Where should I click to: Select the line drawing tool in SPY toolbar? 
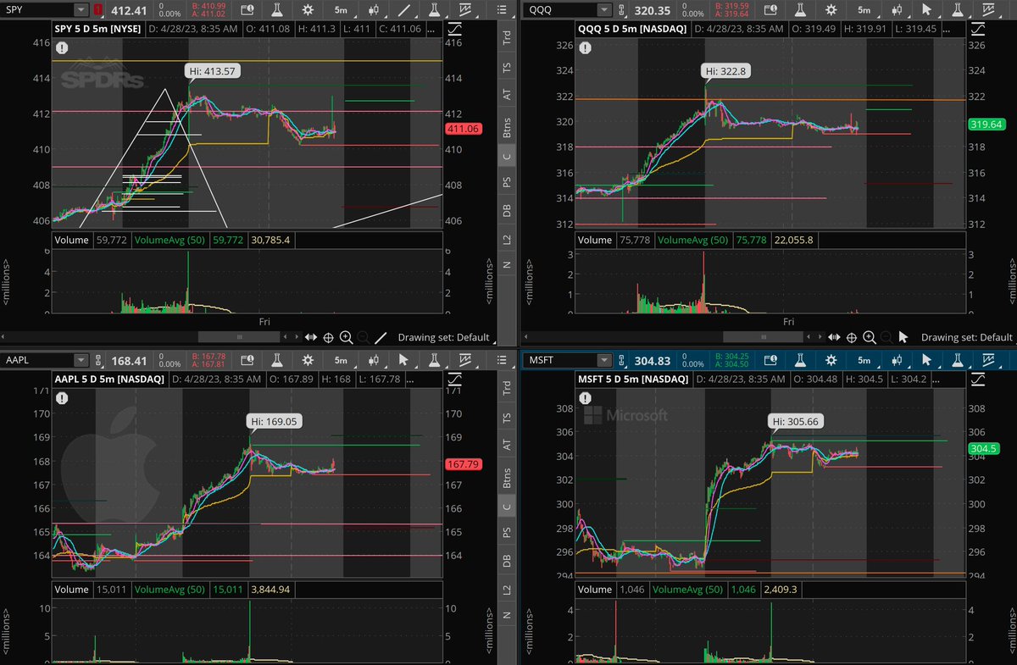click(406, 10)
